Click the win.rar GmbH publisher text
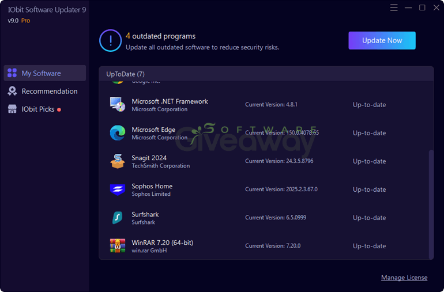The width and height of the screenshot is (444, 292). pos(149,251)
